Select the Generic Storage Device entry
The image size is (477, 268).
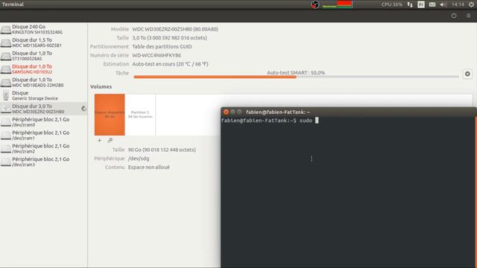coord(43,95)
